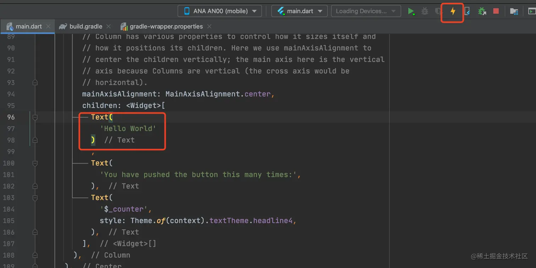Stop the running app with red square
The height and width of the screenshot is (268, 536).
496,11
